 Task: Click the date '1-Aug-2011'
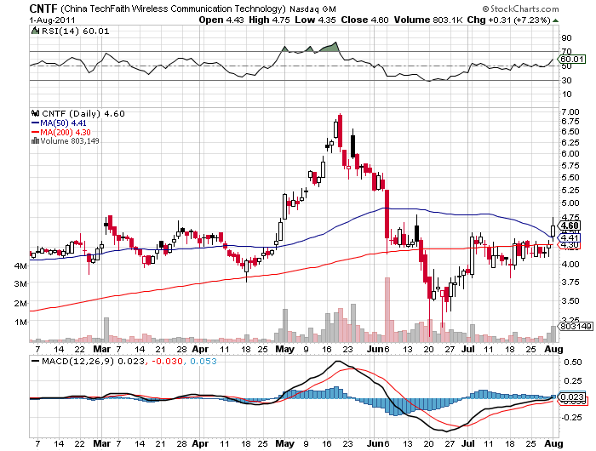point(52,20)
